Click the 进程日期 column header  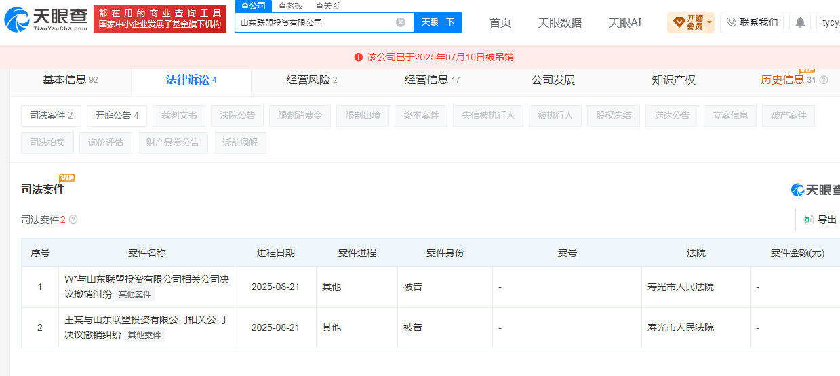tap(276, 253)
